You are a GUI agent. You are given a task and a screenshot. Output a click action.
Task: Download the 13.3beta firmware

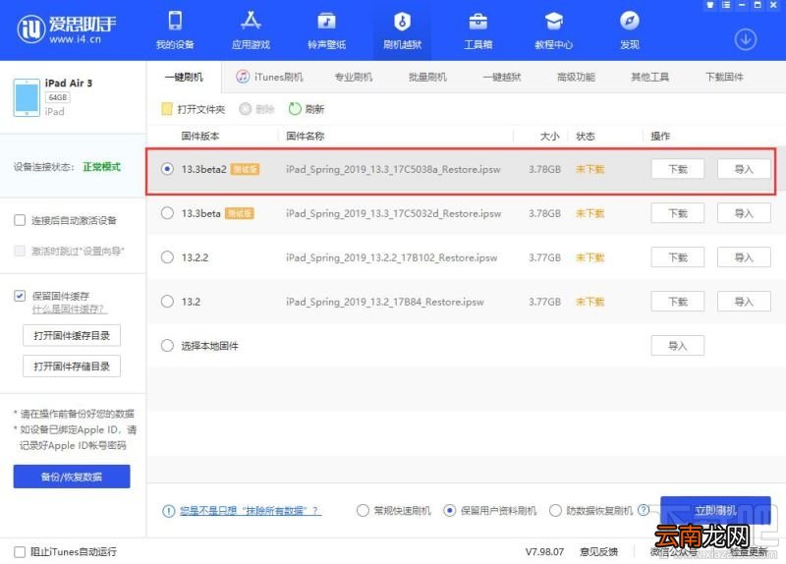pos(678,213)
